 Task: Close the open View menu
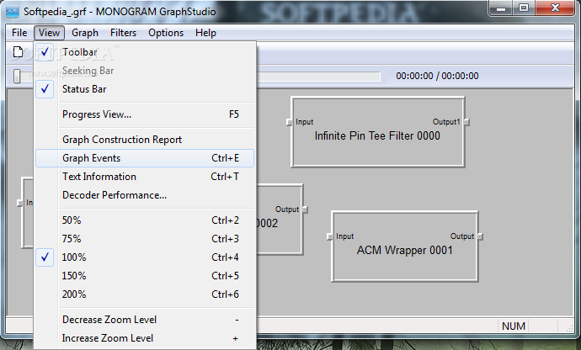tap(50, 33)
